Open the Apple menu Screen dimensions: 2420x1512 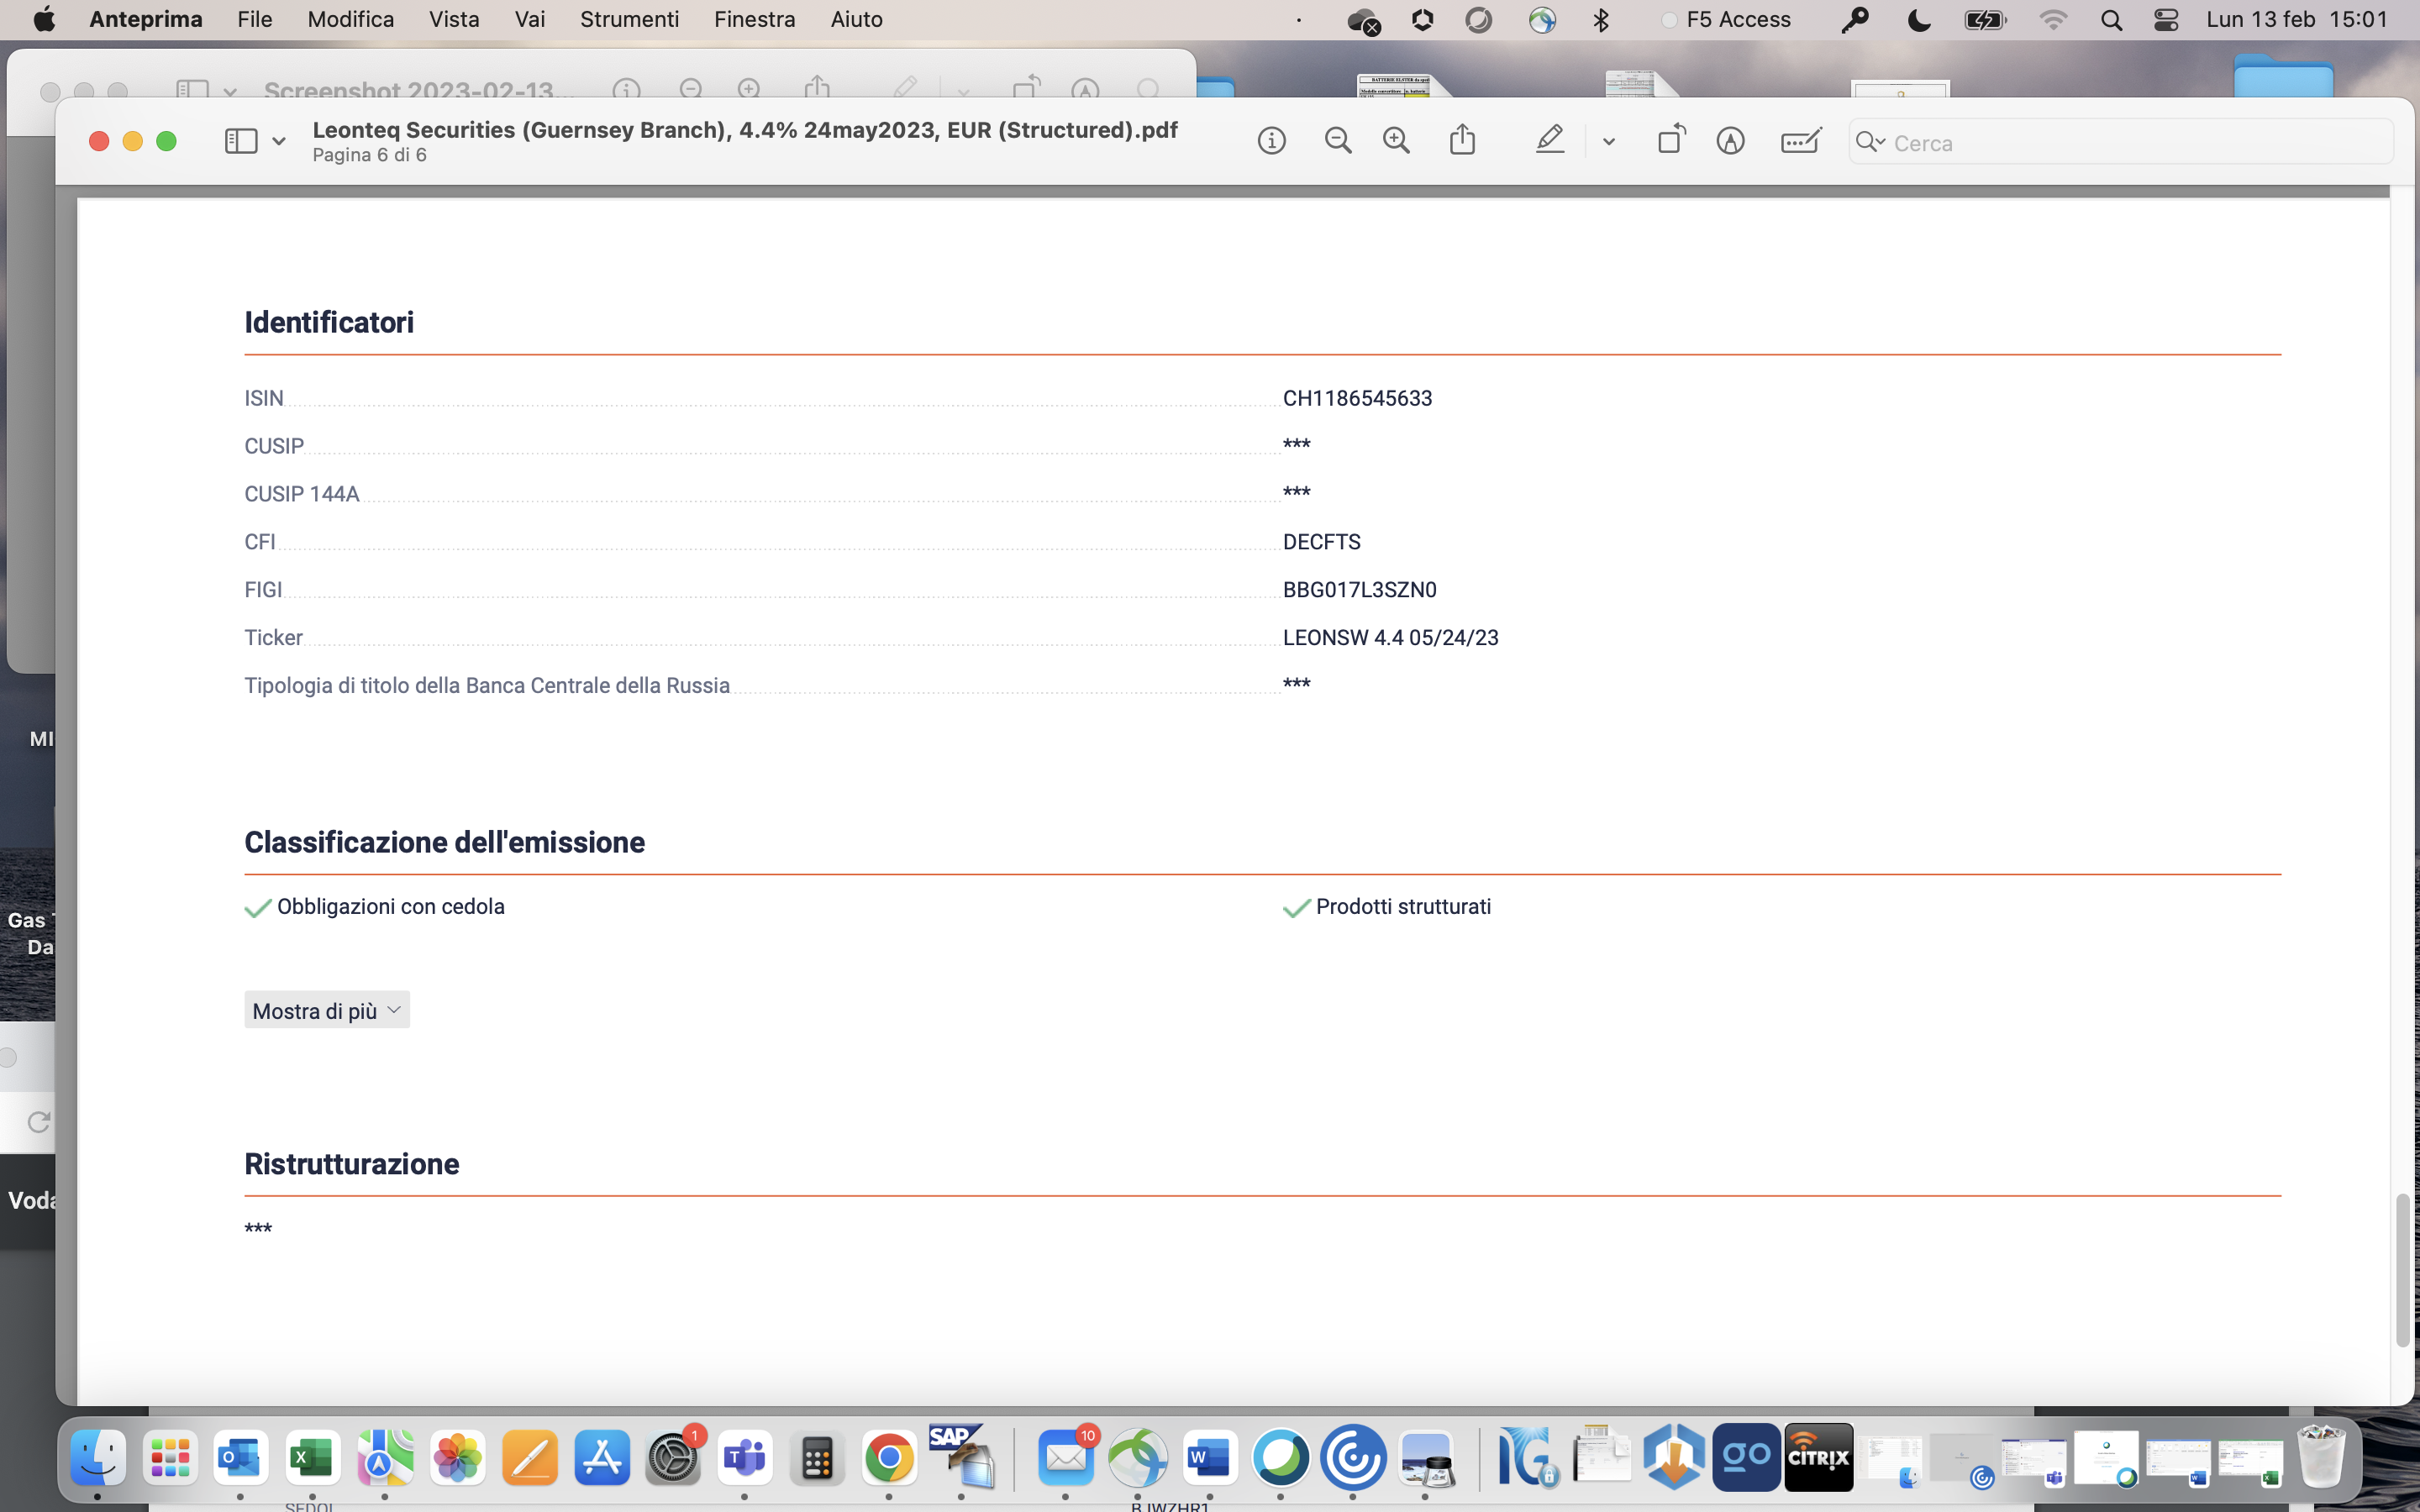(x=44, y=20)
